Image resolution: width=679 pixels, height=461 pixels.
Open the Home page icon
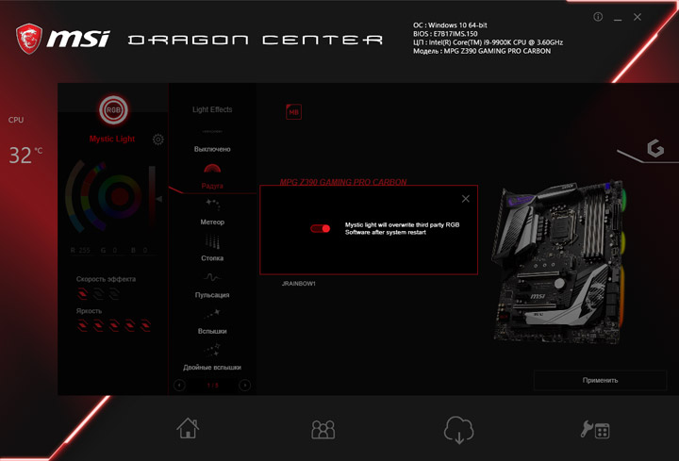(188, 428)
